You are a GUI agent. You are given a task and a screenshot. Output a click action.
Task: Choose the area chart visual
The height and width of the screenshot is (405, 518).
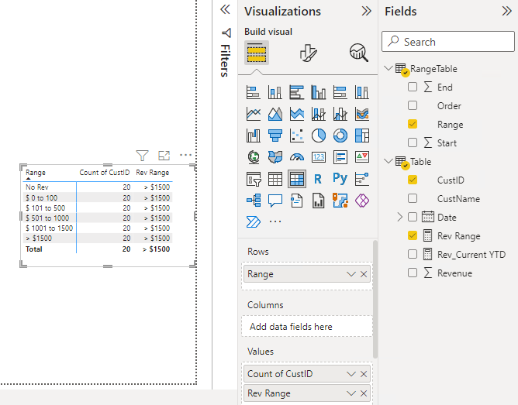pyautogui.click(x=275, y=114)
